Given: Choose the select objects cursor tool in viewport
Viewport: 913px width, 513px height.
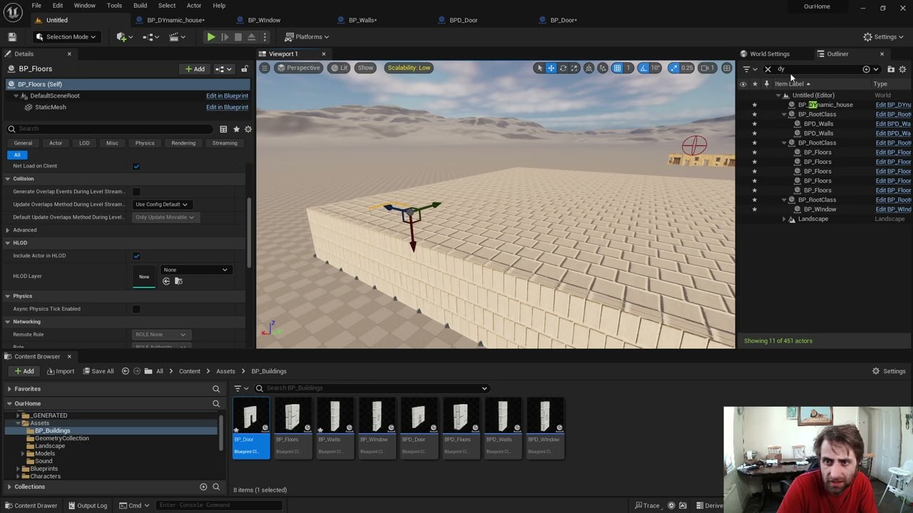Looking at the screenshot, I should tap(540, 68).
